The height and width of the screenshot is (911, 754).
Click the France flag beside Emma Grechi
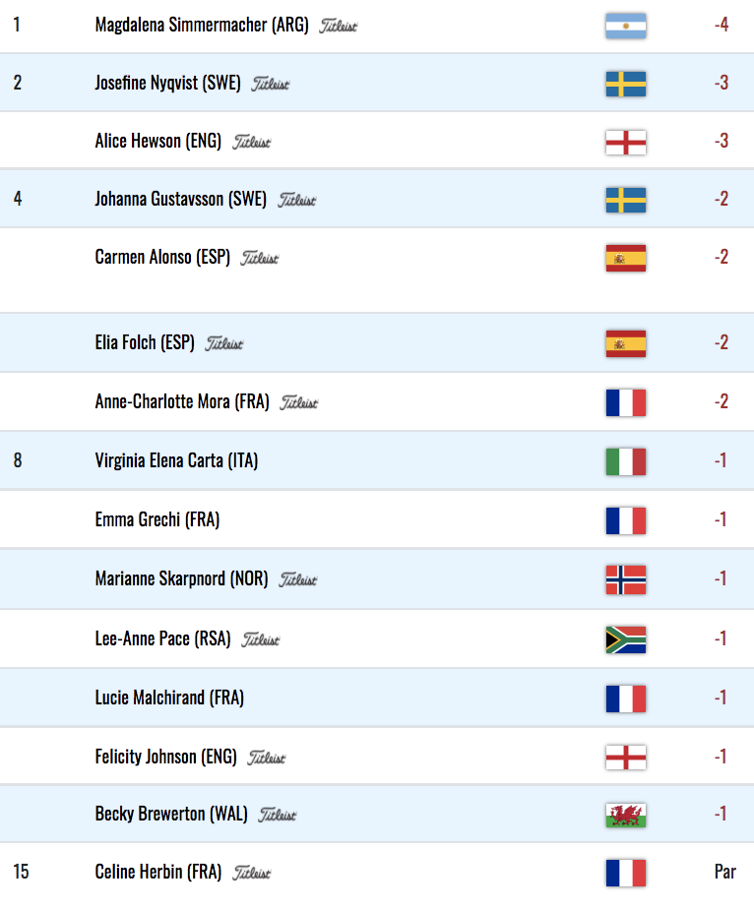(x=625, y=520)
